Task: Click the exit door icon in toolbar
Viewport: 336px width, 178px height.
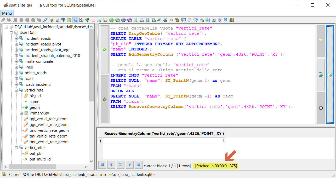Action: pyautogui.click(x=232, y=20)
